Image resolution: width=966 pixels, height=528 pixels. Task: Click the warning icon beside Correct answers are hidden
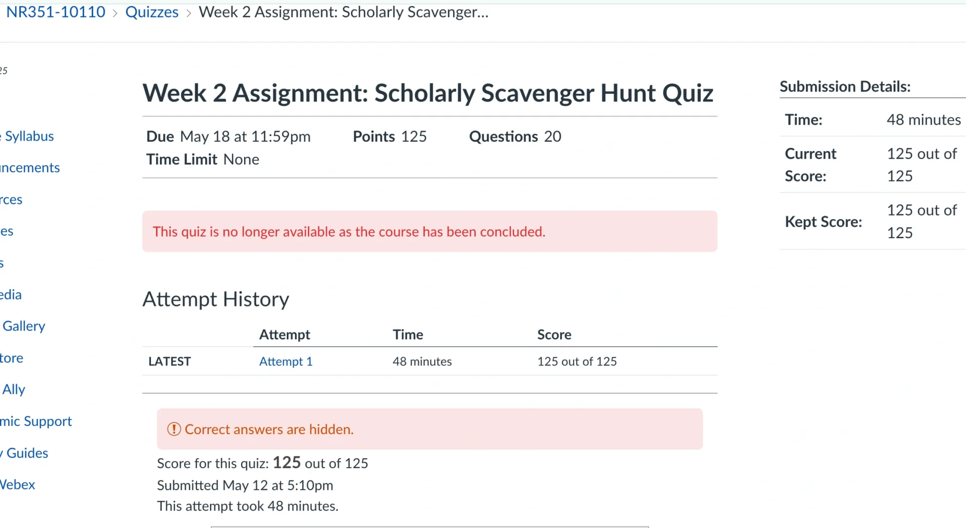point(174,429)
